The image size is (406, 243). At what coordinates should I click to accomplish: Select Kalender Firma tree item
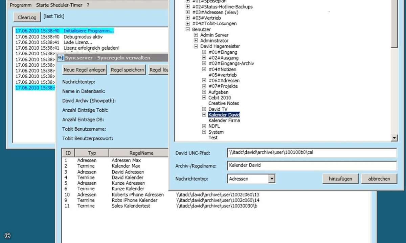tap(224, 120)
